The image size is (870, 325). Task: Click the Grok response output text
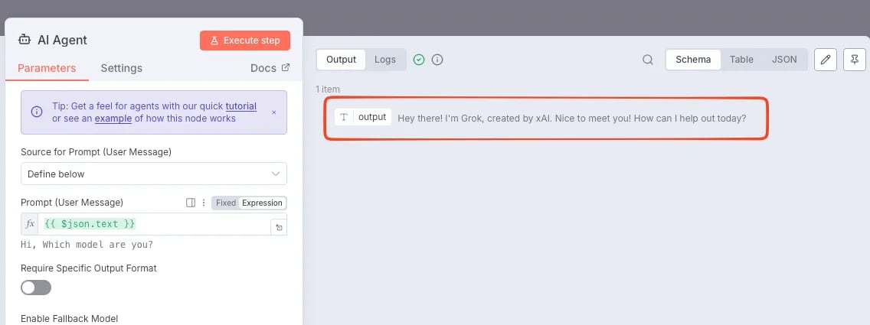(572, 119)
